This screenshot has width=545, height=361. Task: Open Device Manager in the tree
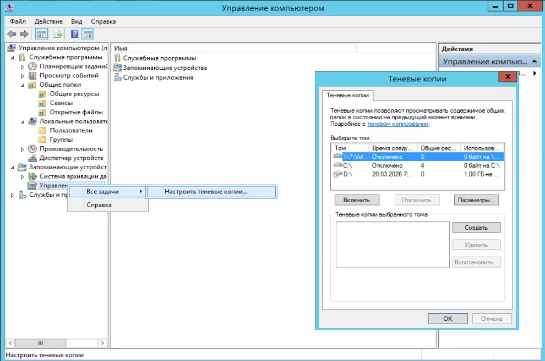coord(71,158)
